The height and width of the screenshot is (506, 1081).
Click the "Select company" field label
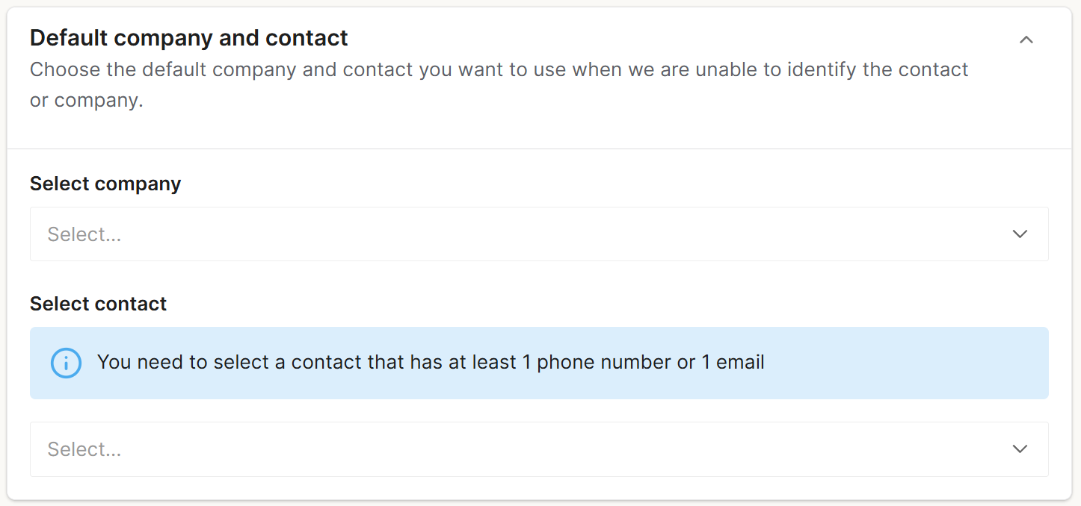105,184
